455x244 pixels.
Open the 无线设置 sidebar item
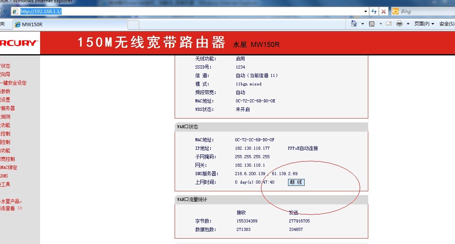pos(5,100)
